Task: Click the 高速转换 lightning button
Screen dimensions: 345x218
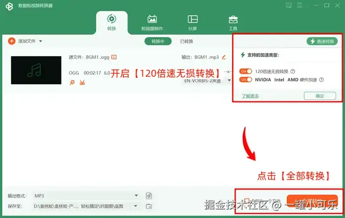Action: 322,41
